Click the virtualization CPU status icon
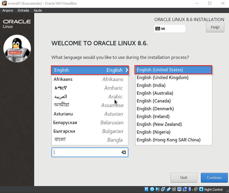This screenshot has width=229, height=193. click(x=190, y=189)
